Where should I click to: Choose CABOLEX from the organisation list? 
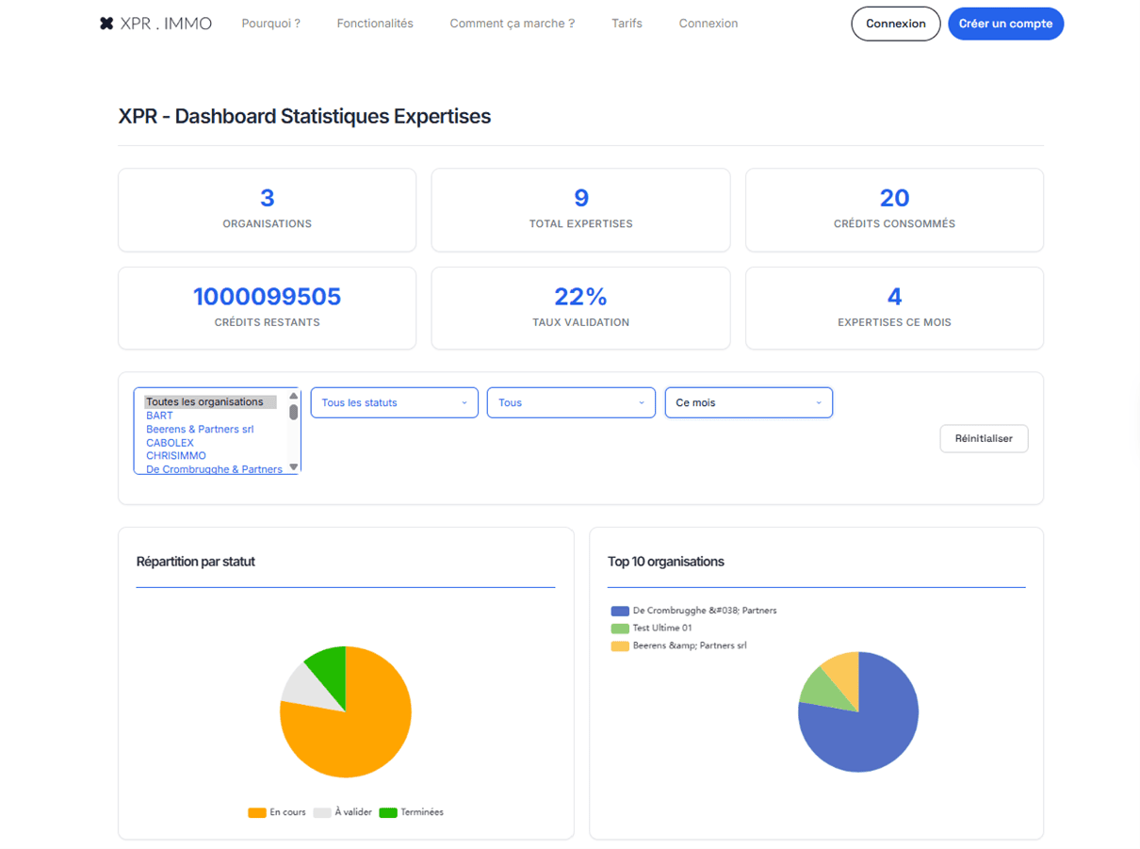(170, 443)
